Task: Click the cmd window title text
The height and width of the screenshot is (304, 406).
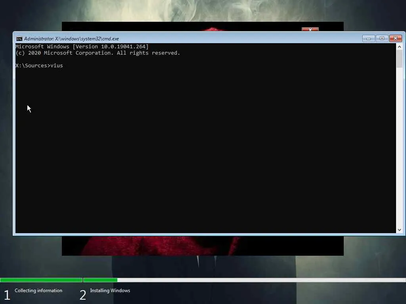Action: point(71,39)
